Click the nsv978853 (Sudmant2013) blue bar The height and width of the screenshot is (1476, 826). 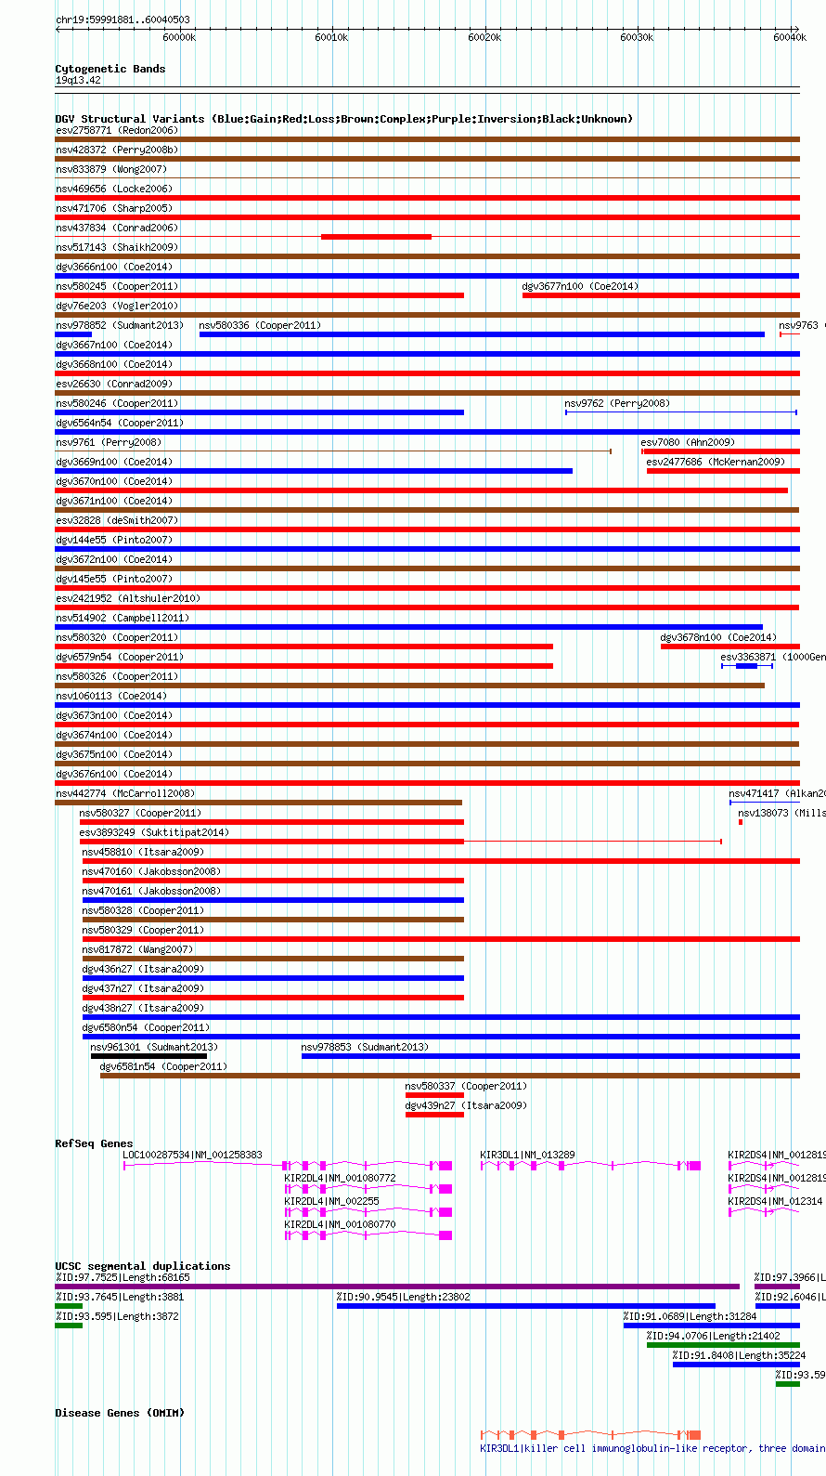(x=550, y=1056)
